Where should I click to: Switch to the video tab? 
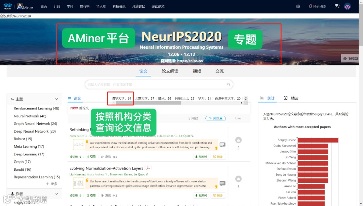tap(197, 71)
